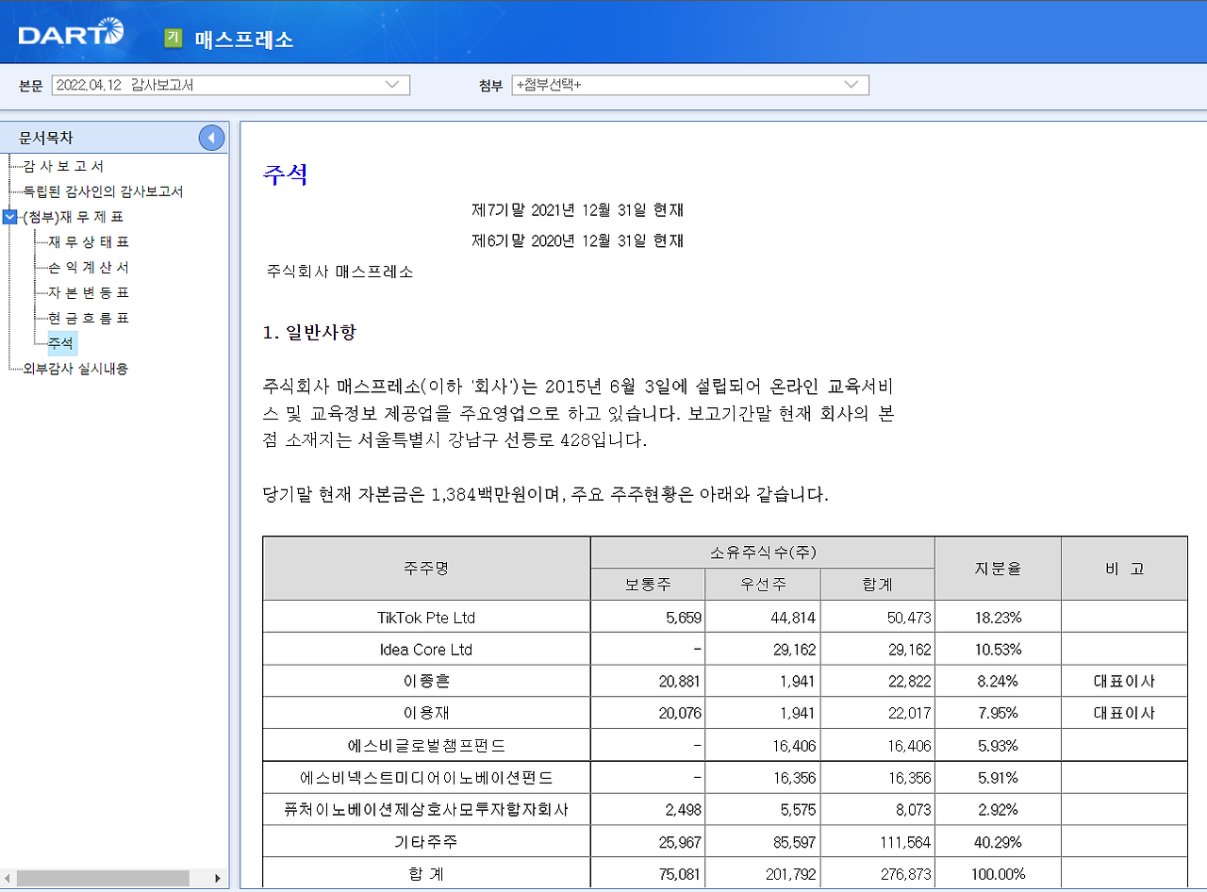Viewport: 1207px width, 892px height.
Task: Open the 본문 document dropdown
Action: pos(231,85)
